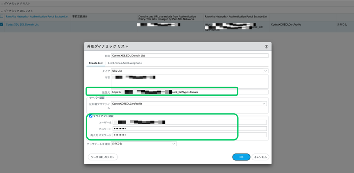Focus the 名前 input field
The height and width of the screenshot is (173, 354).
click(x=190, y=56)
